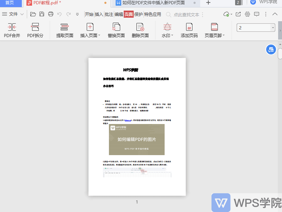Expand the 水印 dropdown arrow

tap(172, 35)
